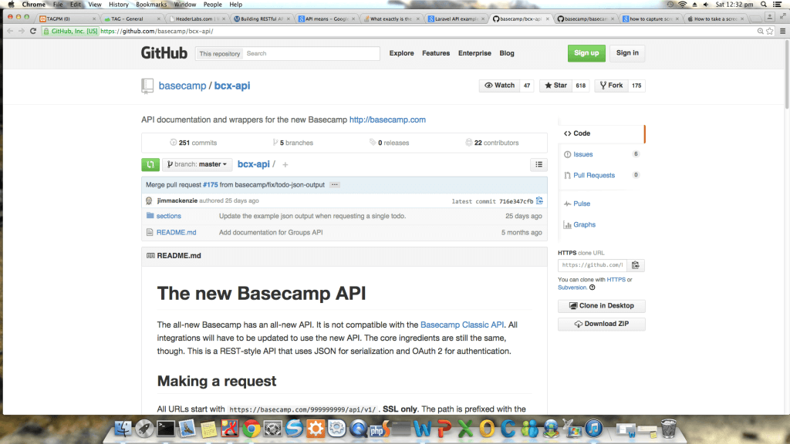The image size is (790, 444).
Task: View the 22 contributors
Action: 491,143
